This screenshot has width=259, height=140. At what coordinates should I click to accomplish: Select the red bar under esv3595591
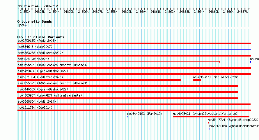[134, 68]
